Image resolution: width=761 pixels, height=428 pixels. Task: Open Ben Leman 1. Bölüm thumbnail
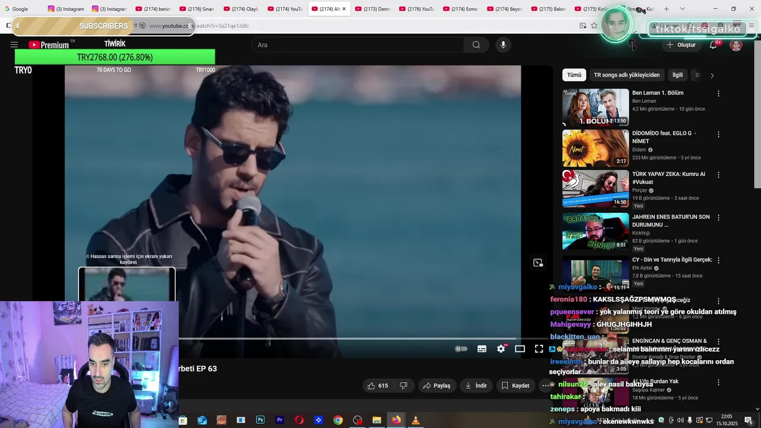coord(595,108)
